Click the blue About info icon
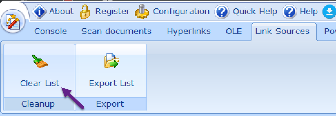 [x=39, y=11]
